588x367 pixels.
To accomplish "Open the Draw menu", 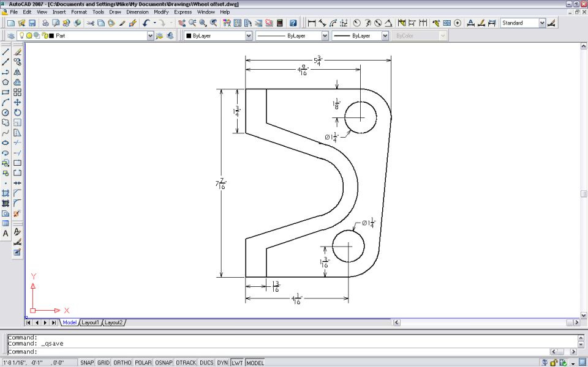I will pyautogui.click(x=115, y=12).
